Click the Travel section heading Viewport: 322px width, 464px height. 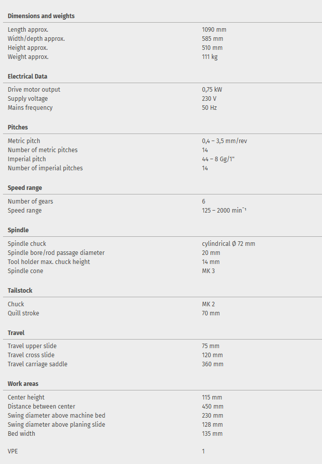(16, 333)
